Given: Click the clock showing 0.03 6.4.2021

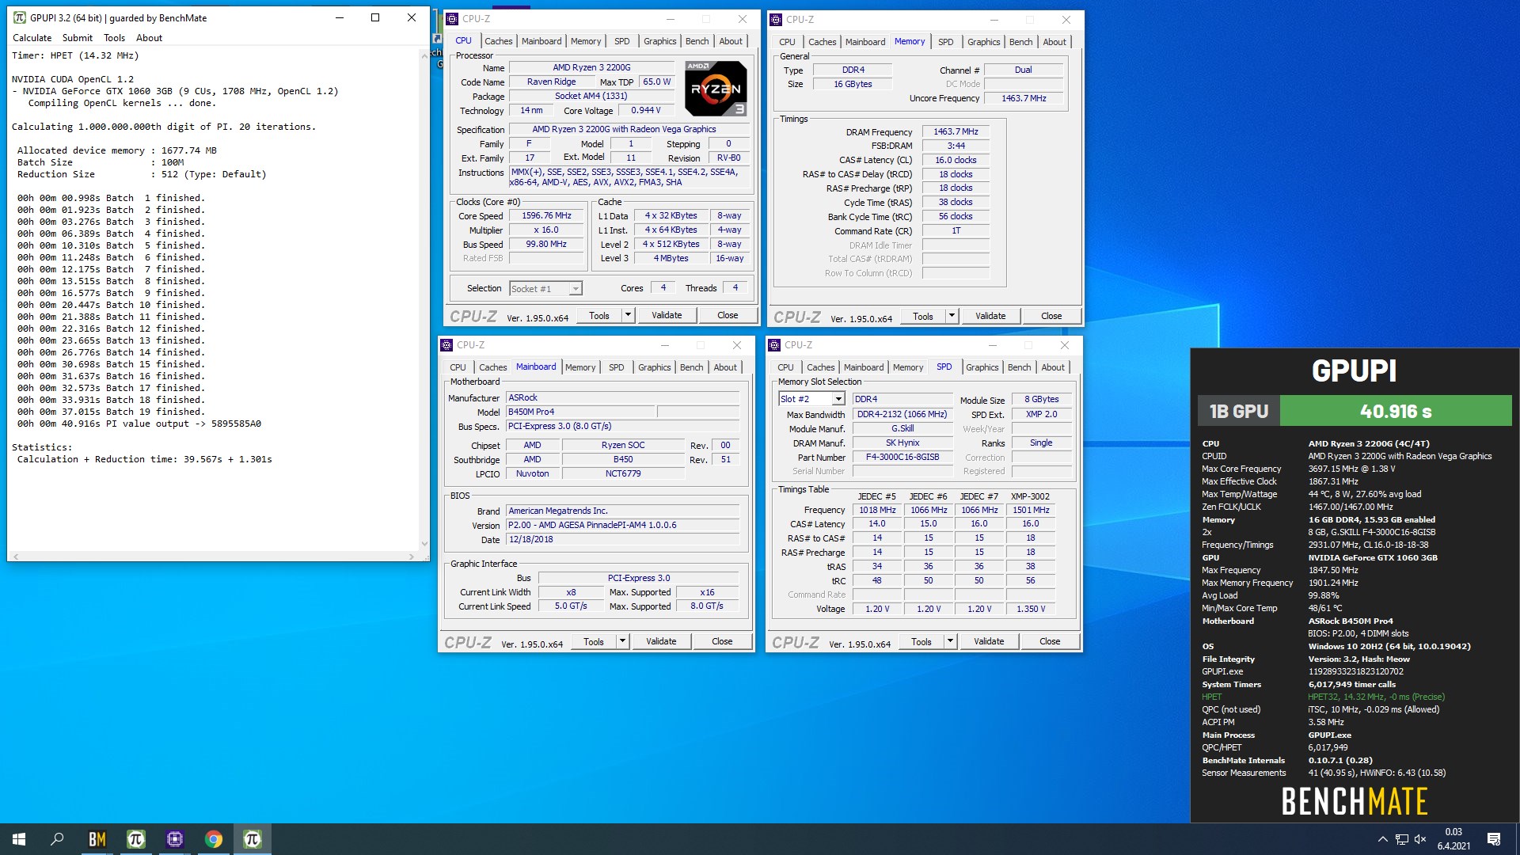Looking at the screenshot, I should point(1453,839).
